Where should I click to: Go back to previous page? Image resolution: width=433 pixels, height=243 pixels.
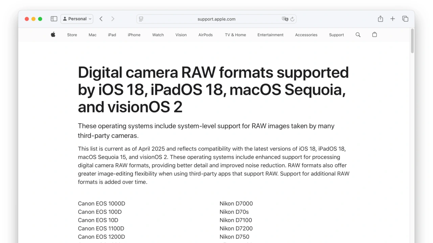tap(101, 19)
